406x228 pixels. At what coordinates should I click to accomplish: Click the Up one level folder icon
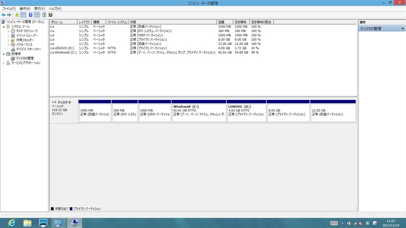coord(17,15)
